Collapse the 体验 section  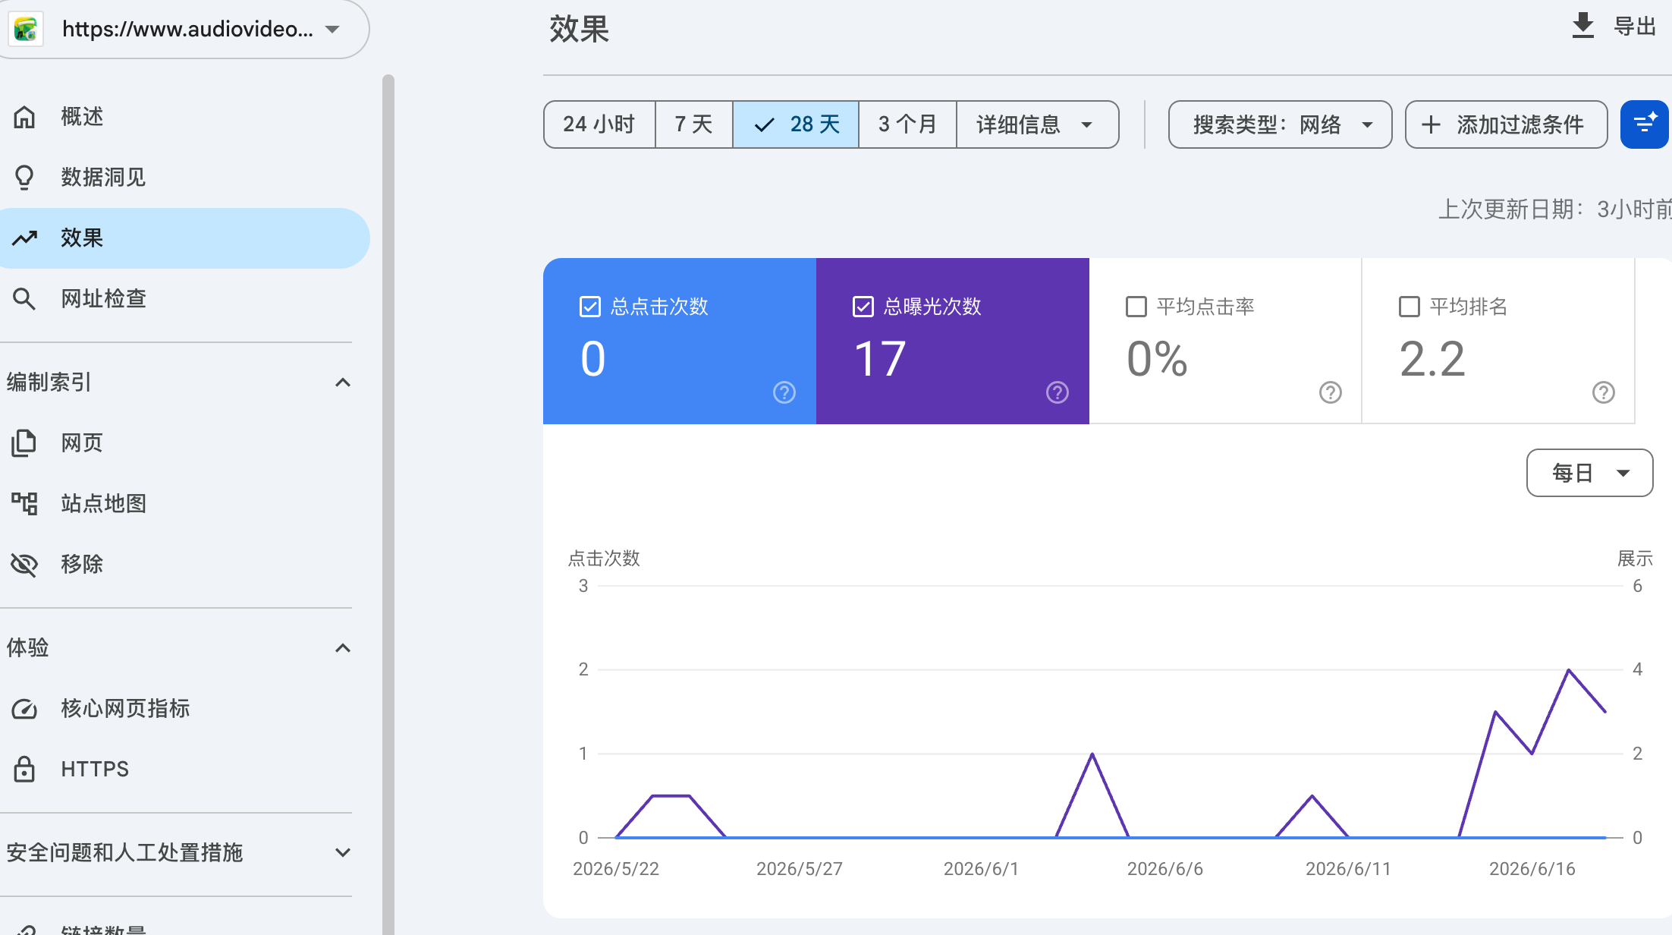point(343,648)
